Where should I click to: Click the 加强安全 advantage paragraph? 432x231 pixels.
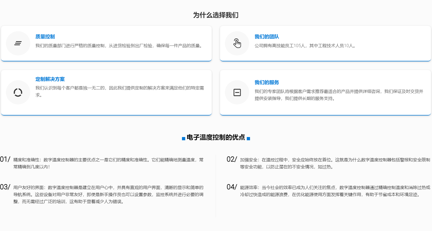click(x=335, y=163)
